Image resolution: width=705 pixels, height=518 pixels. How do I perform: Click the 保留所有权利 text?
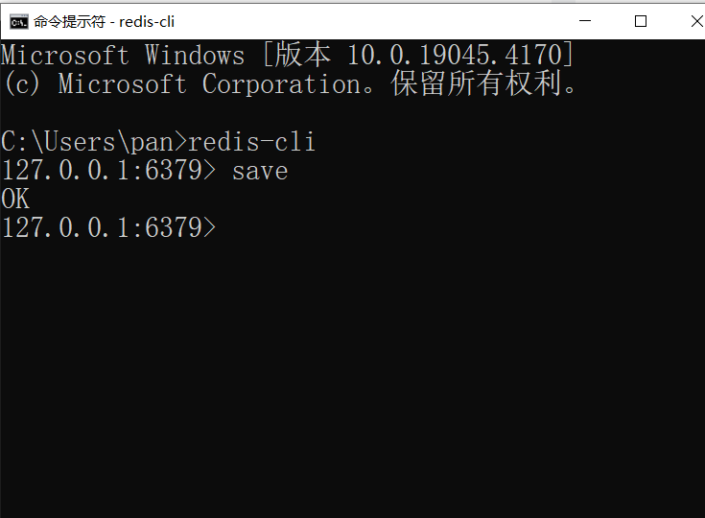click(476, 83)
